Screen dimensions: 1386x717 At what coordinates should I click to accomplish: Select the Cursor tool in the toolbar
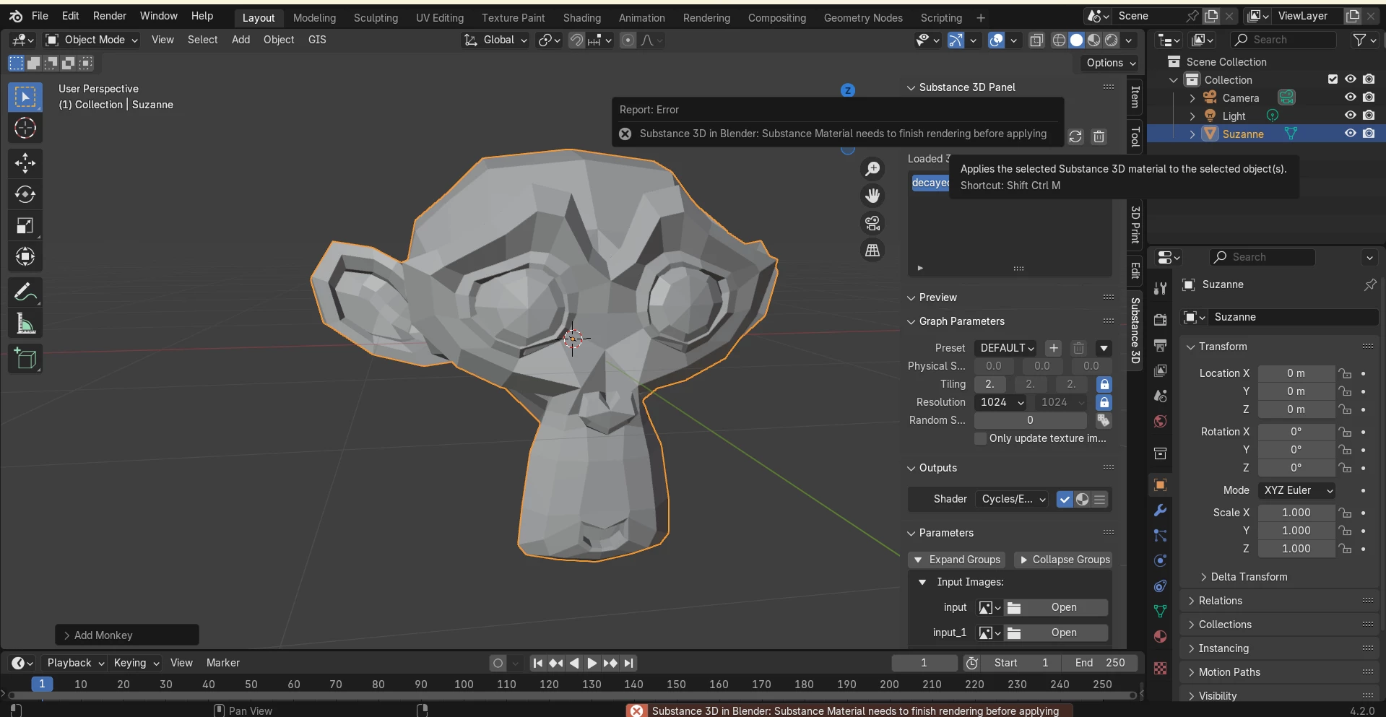click(25, 129)
